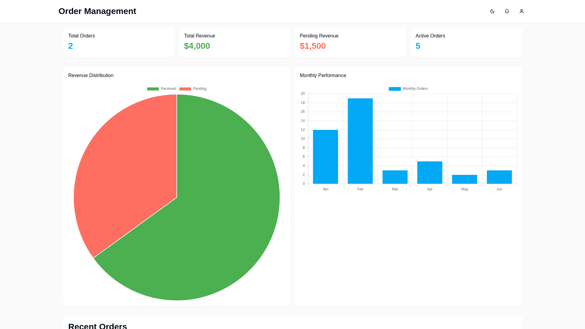
Task: Click the March bar in the chart
Action: [395, 177]
